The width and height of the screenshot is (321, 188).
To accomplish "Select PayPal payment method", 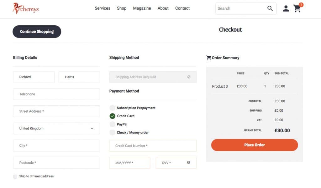I will click(x=112, y=124).
